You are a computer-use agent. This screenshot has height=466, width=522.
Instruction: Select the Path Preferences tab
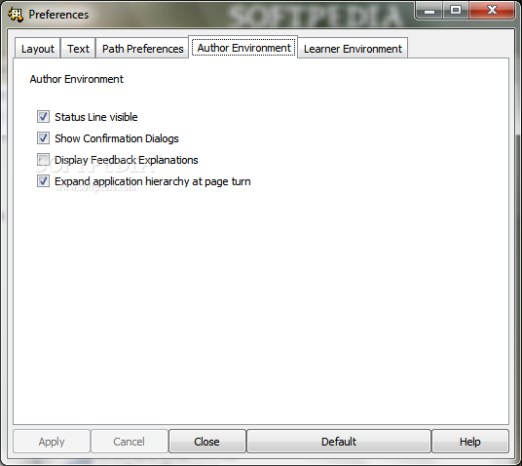click(142, 49)
